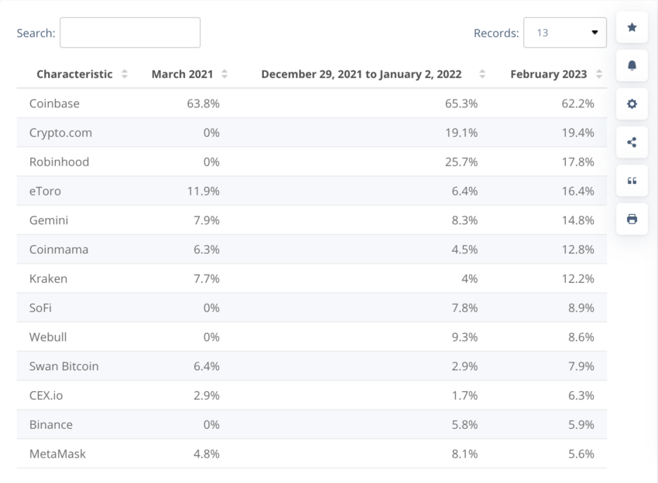Click Binance's 5.9% value
The height and width of the screenshot is (483, 658).
point(581,425)
